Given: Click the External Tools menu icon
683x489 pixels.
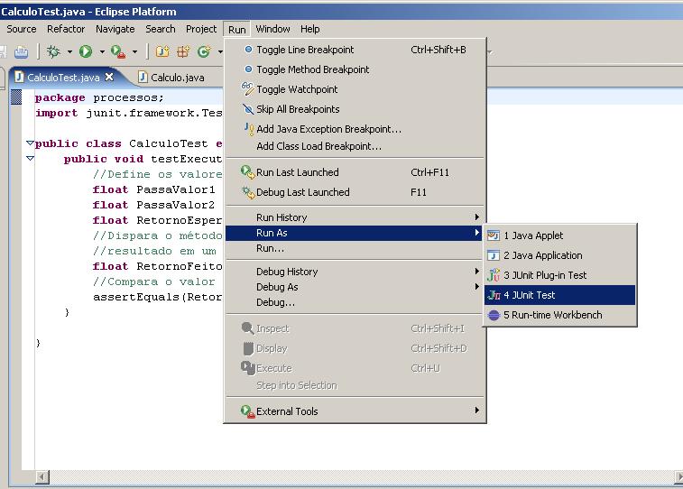Looking at the screenshot, I should pyautogui.click(x=247, y=411).
